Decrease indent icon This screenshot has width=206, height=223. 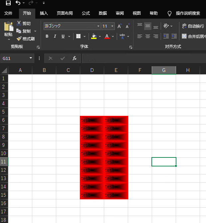tap(166, 36)
